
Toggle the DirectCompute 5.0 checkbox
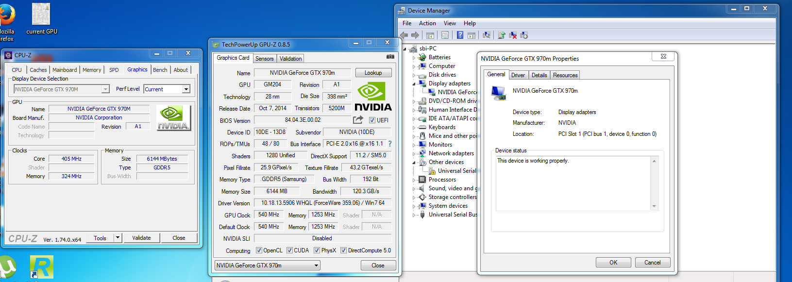point(343,250)
